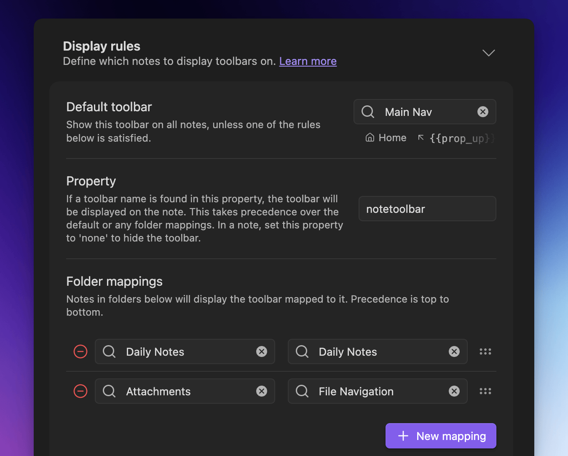Screen dimensions: 568x456
Task: Click the File Navigation toolbar search field
Action: (378, 391)
